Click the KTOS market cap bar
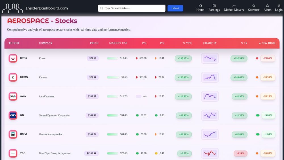Screen dimensions: 284x160 (112, 58)
